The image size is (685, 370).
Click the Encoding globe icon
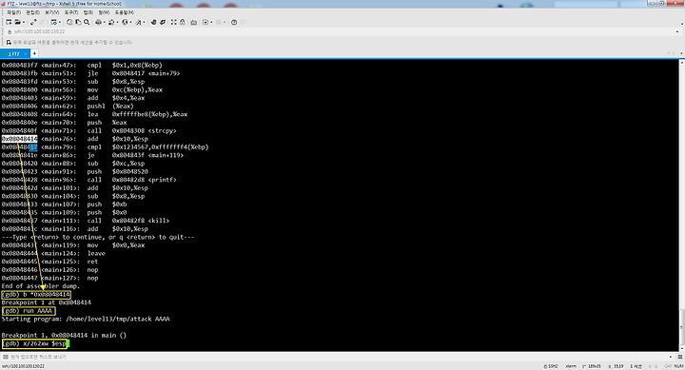click(125, 22)
